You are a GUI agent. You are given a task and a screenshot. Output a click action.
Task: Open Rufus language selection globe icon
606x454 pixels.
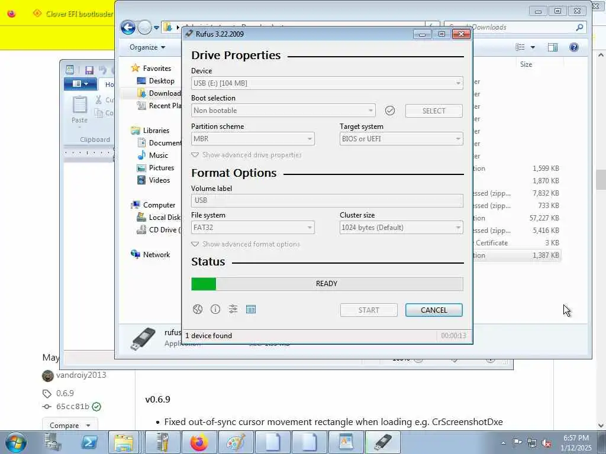click(198, 309)
